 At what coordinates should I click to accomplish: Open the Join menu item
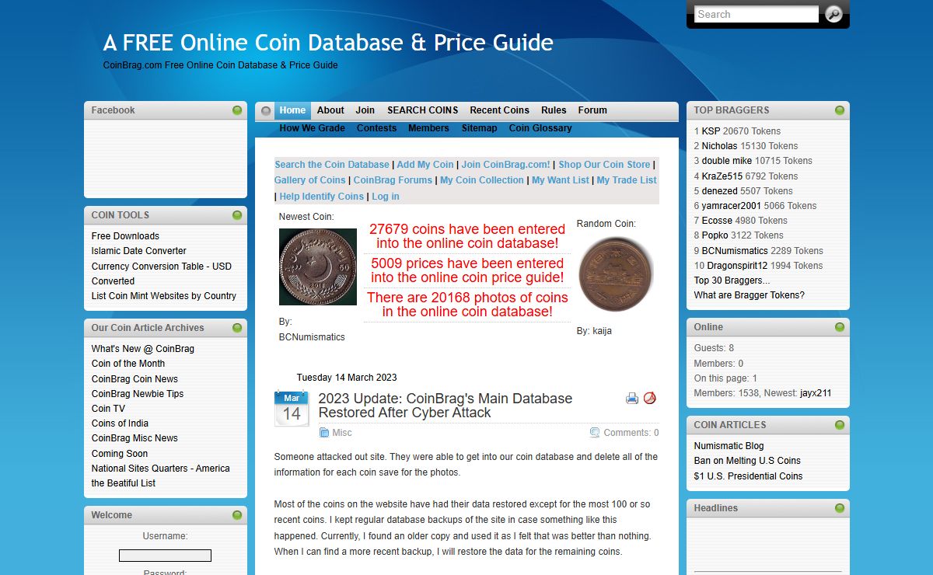[365, 110]
